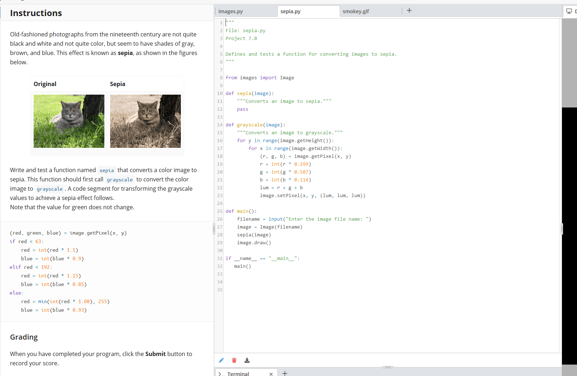Click the plus icon next to the Terminal tab
The image size is (577, 376).
pos(285,373)
